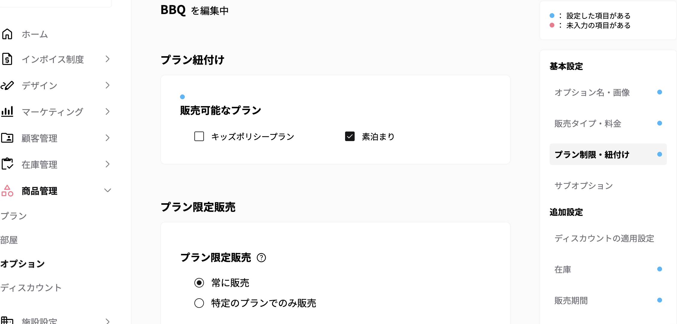
Task: Uncheck the 素泊まり checkbox
Action: point(350,136)
